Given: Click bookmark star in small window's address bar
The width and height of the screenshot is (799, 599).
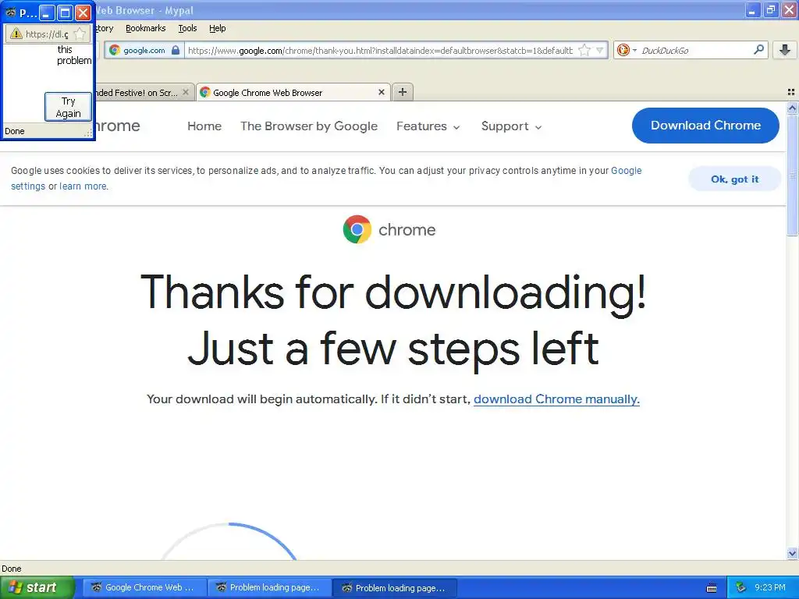Looking at the screenshot, I should [80, 34].
